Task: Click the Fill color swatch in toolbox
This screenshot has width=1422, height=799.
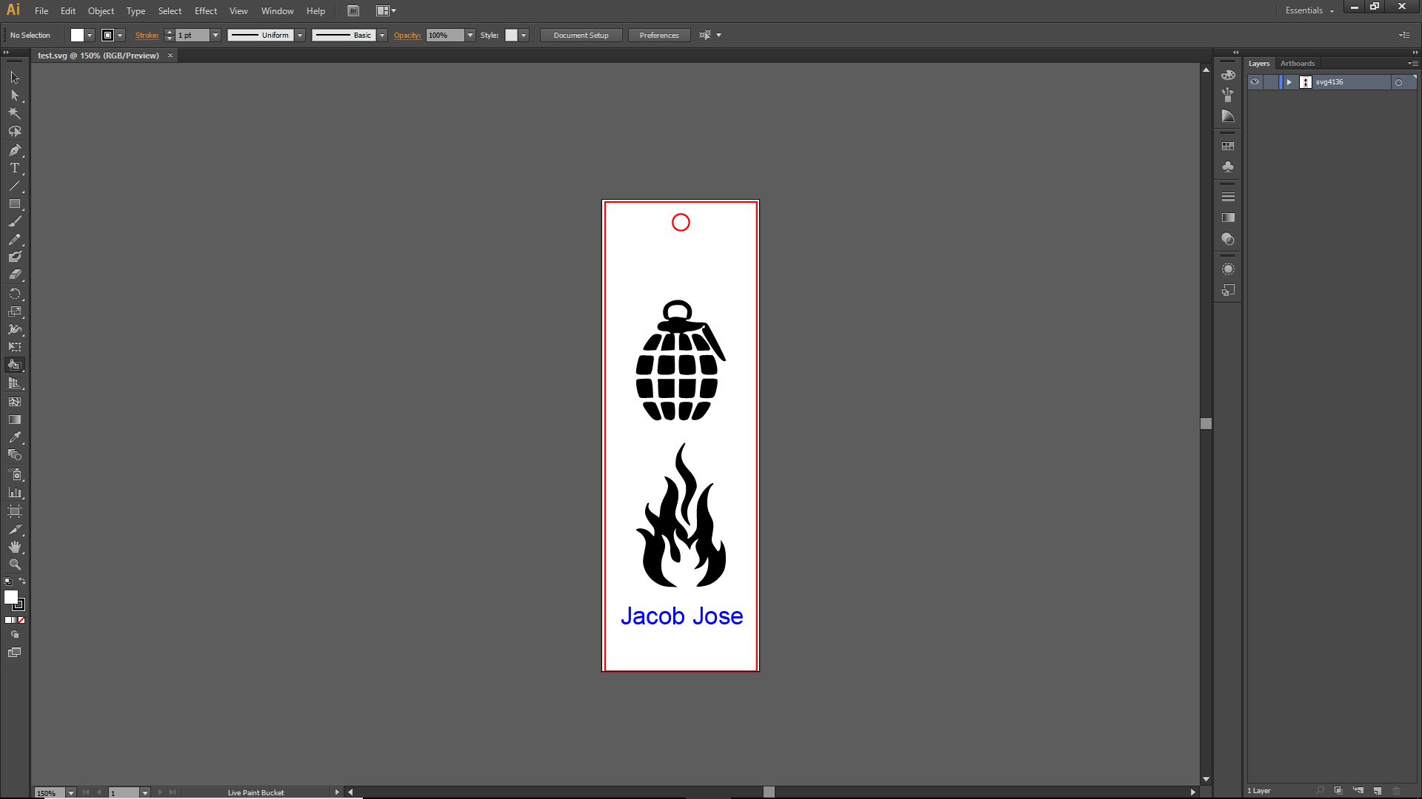Action: 10,597
